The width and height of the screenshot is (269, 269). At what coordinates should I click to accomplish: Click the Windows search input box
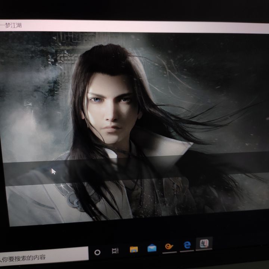(x=44, y=256)
